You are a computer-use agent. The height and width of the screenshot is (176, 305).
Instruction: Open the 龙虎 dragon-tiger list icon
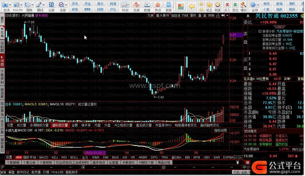point(136,5)
